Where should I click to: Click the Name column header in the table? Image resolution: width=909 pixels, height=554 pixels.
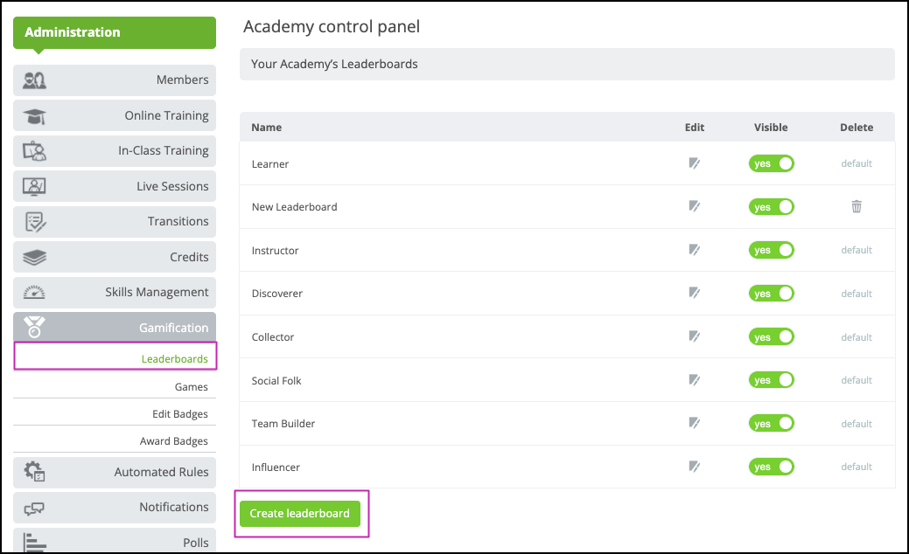pos(266,127)
